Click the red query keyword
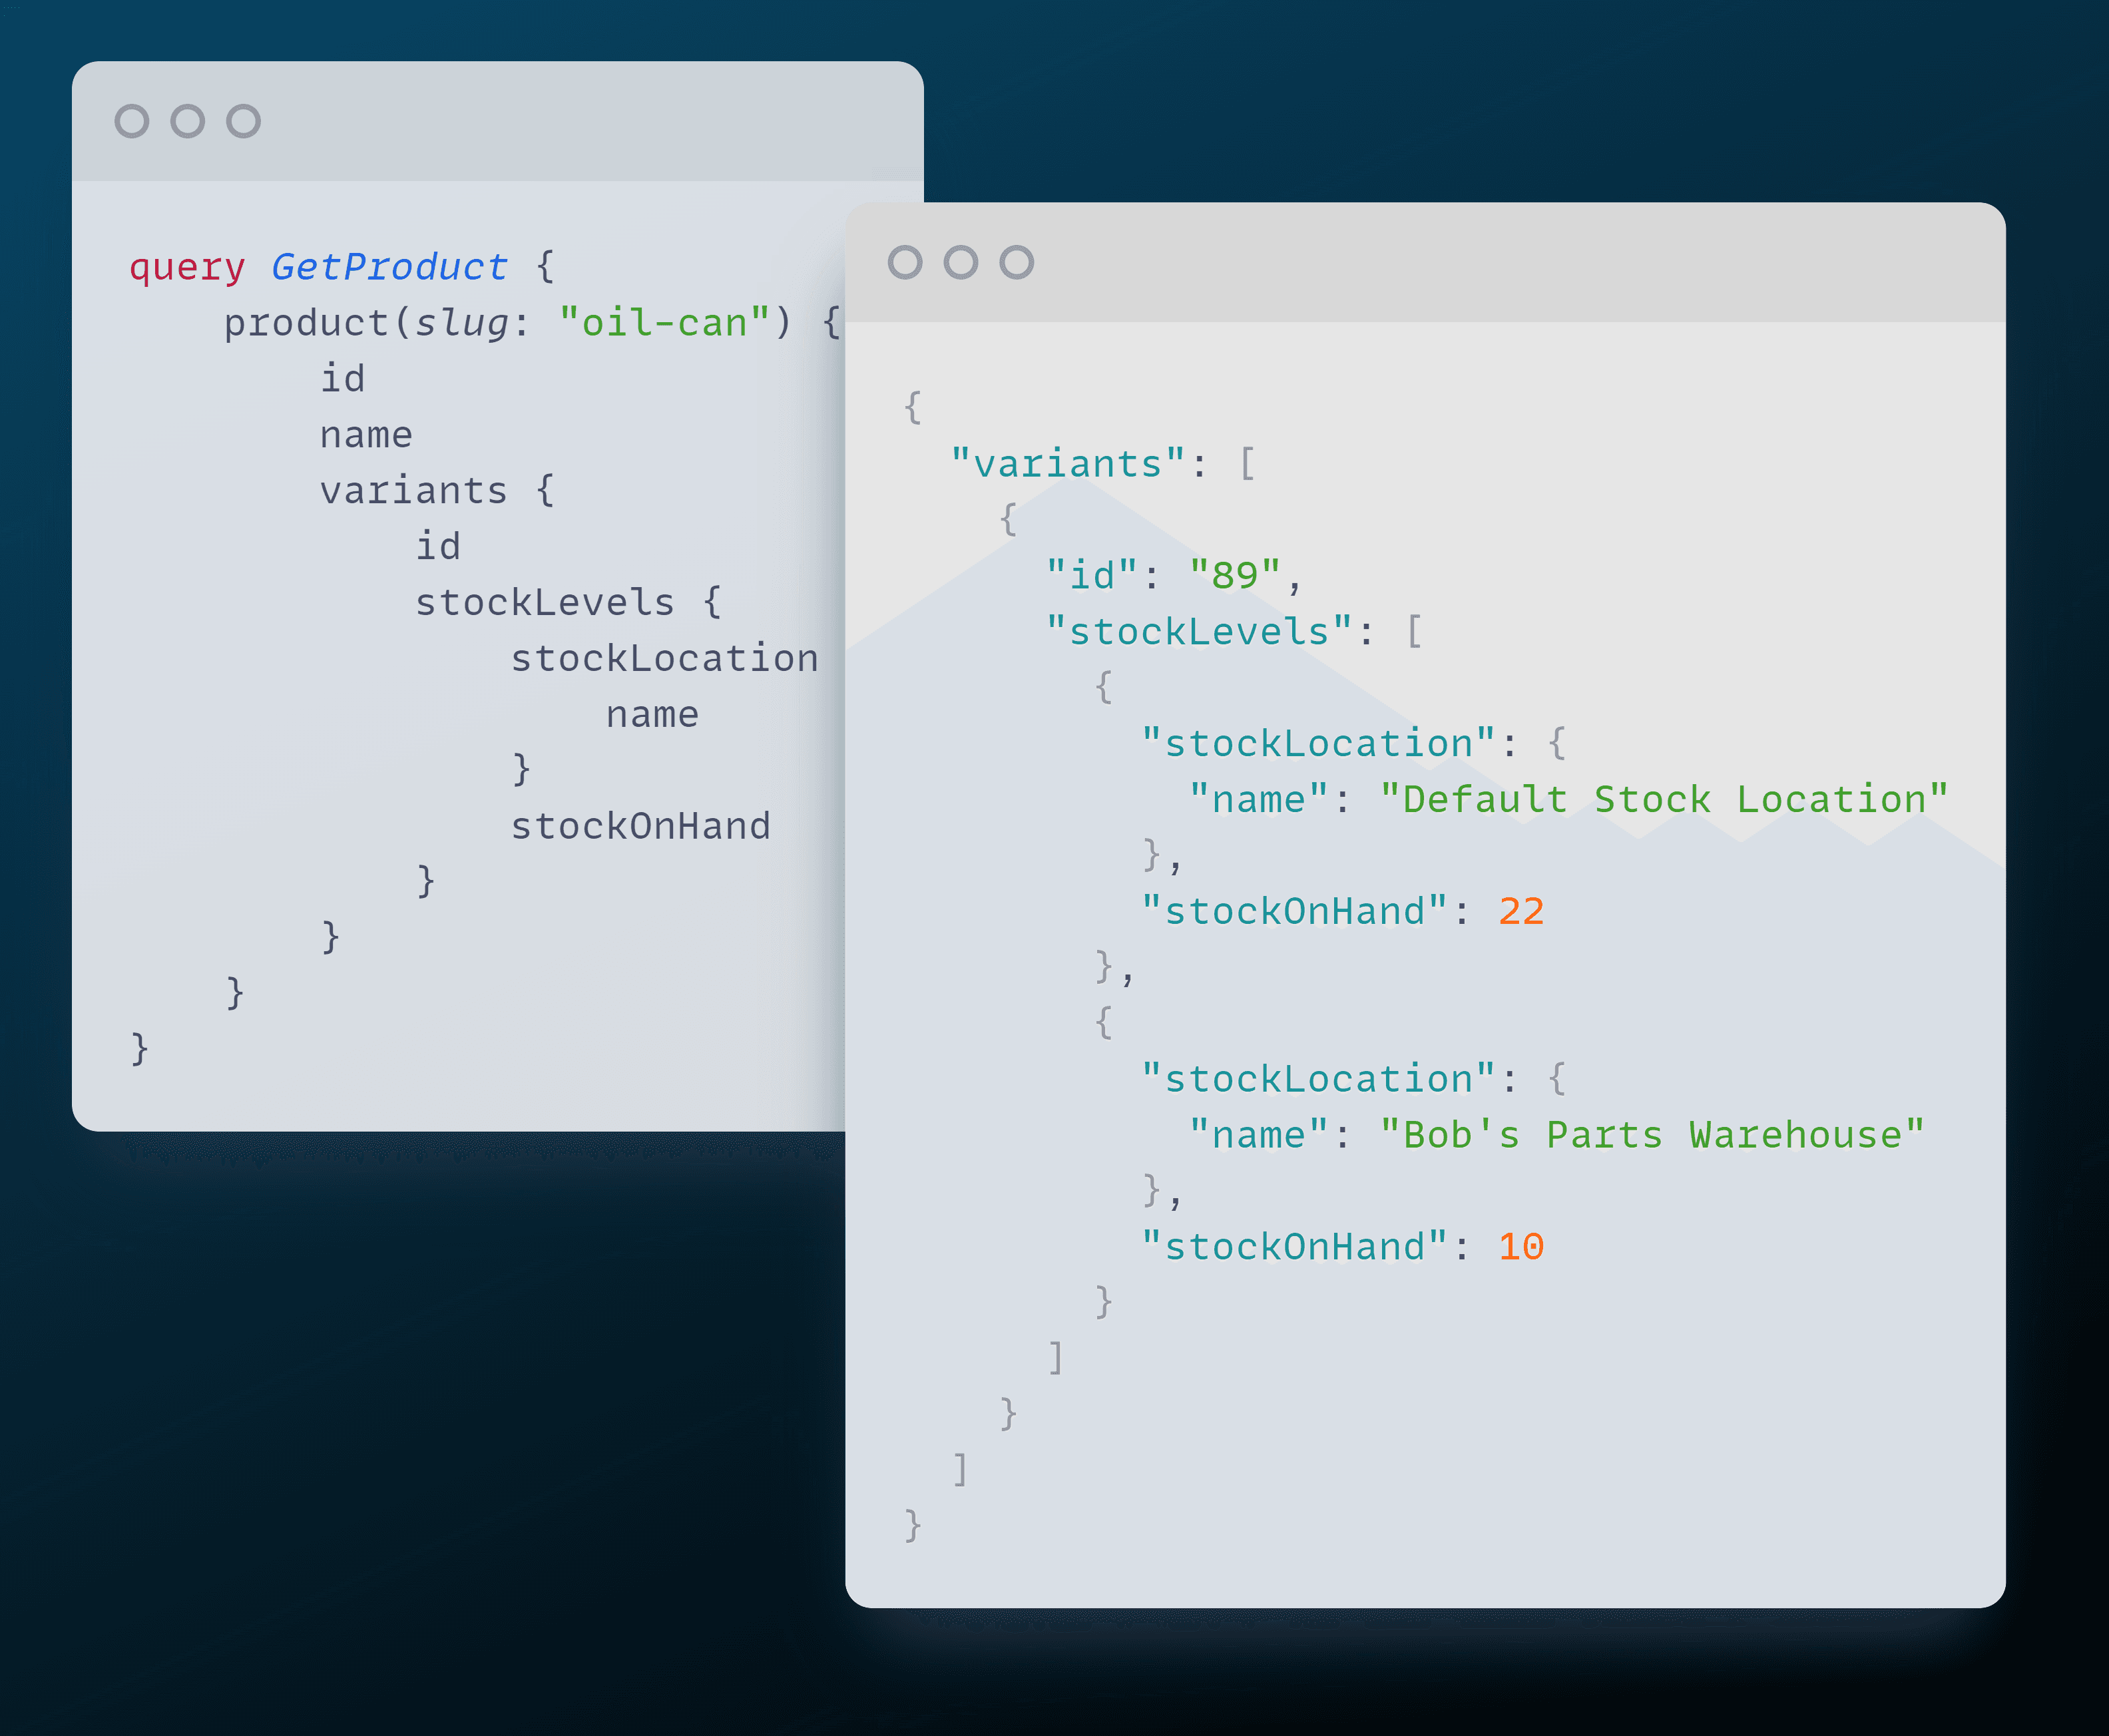2109x1736 pixels. point(187,268)
